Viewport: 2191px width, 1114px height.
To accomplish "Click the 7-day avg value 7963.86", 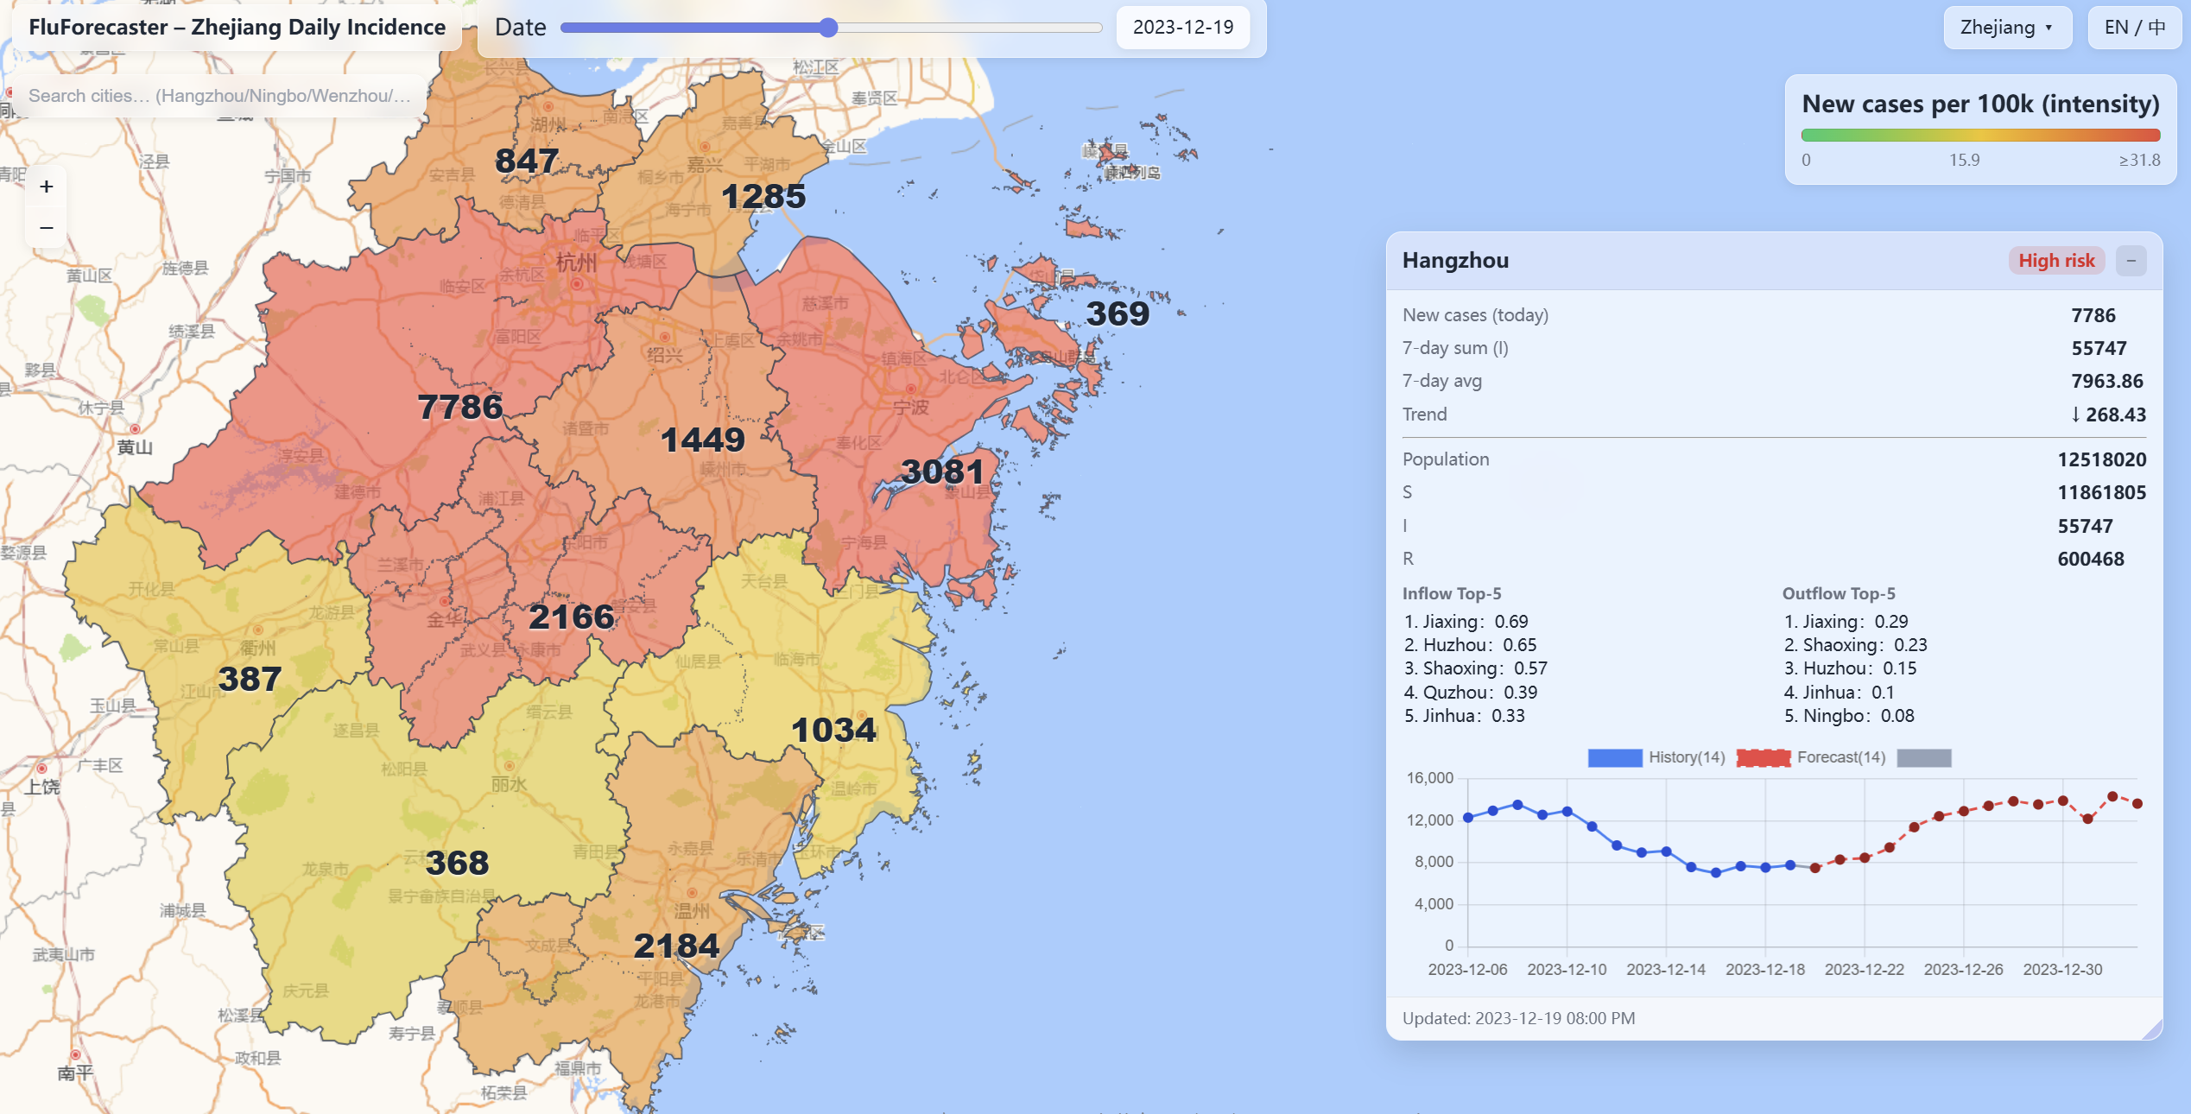I will pyautogui.click(x=2107, y=382).
